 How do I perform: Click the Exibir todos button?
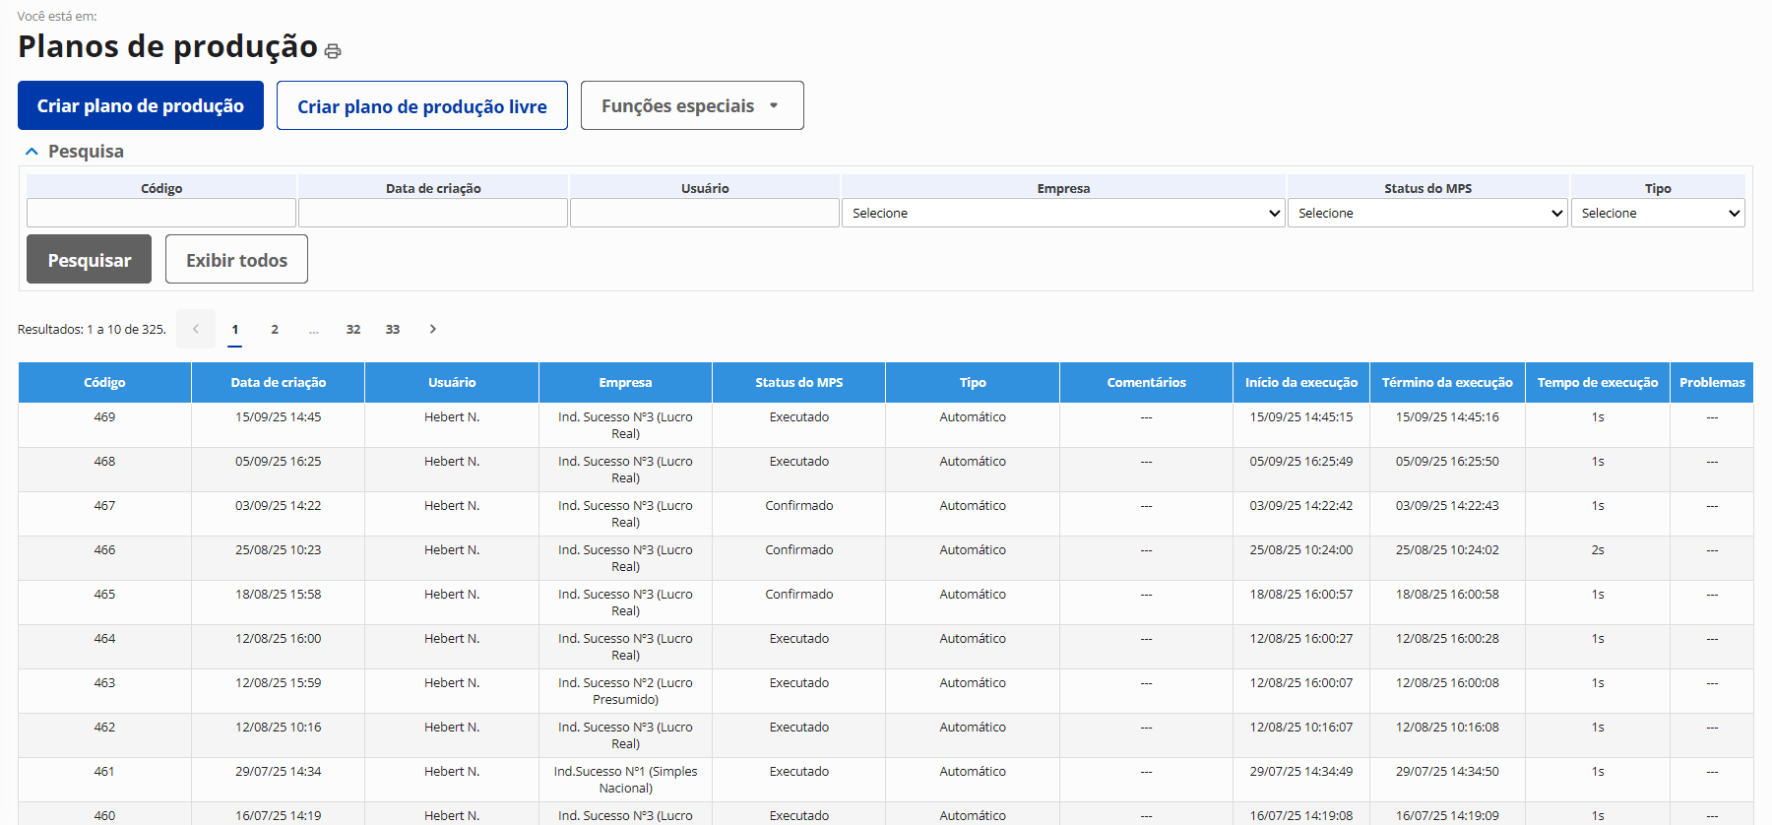pos(236,260)
